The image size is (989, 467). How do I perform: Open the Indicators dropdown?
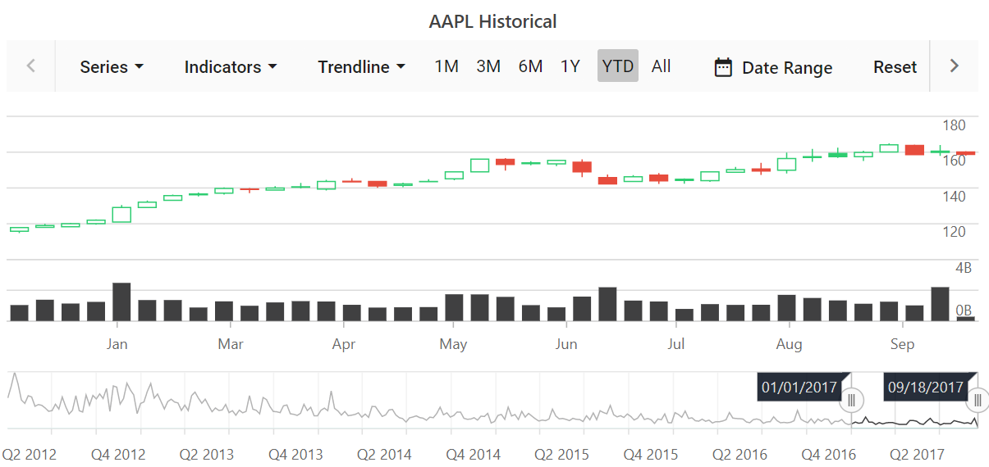pyautogui.click(x=231, y=67)
